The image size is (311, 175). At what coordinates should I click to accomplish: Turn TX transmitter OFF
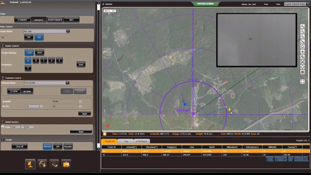pyautogui.click(x=29, y=37)
